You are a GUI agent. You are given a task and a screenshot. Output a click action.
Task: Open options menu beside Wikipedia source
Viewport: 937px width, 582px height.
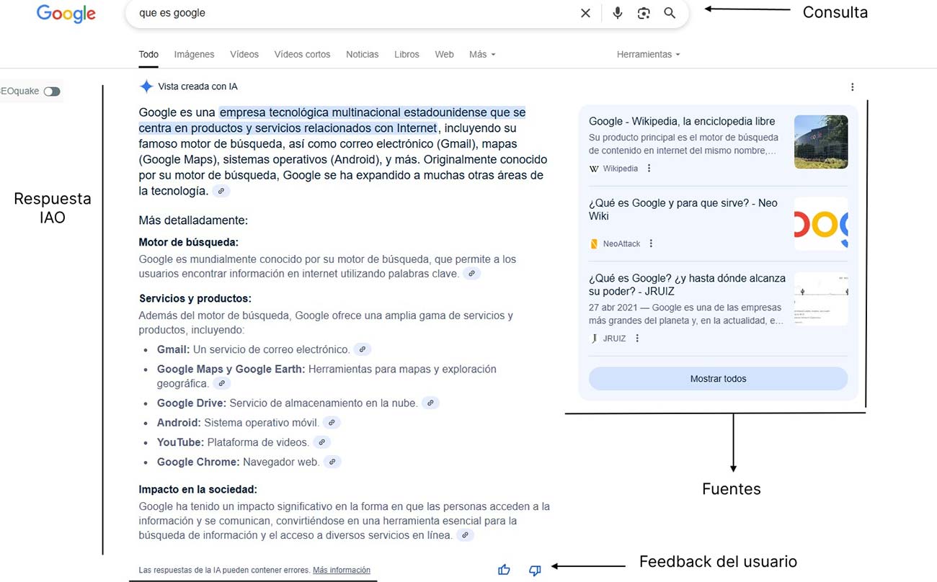click(649, 169)
